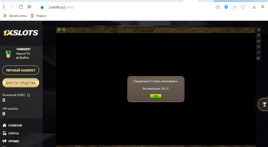Click the send flow arrow icon
Screen dimensions: 268x147
point(235,7)
